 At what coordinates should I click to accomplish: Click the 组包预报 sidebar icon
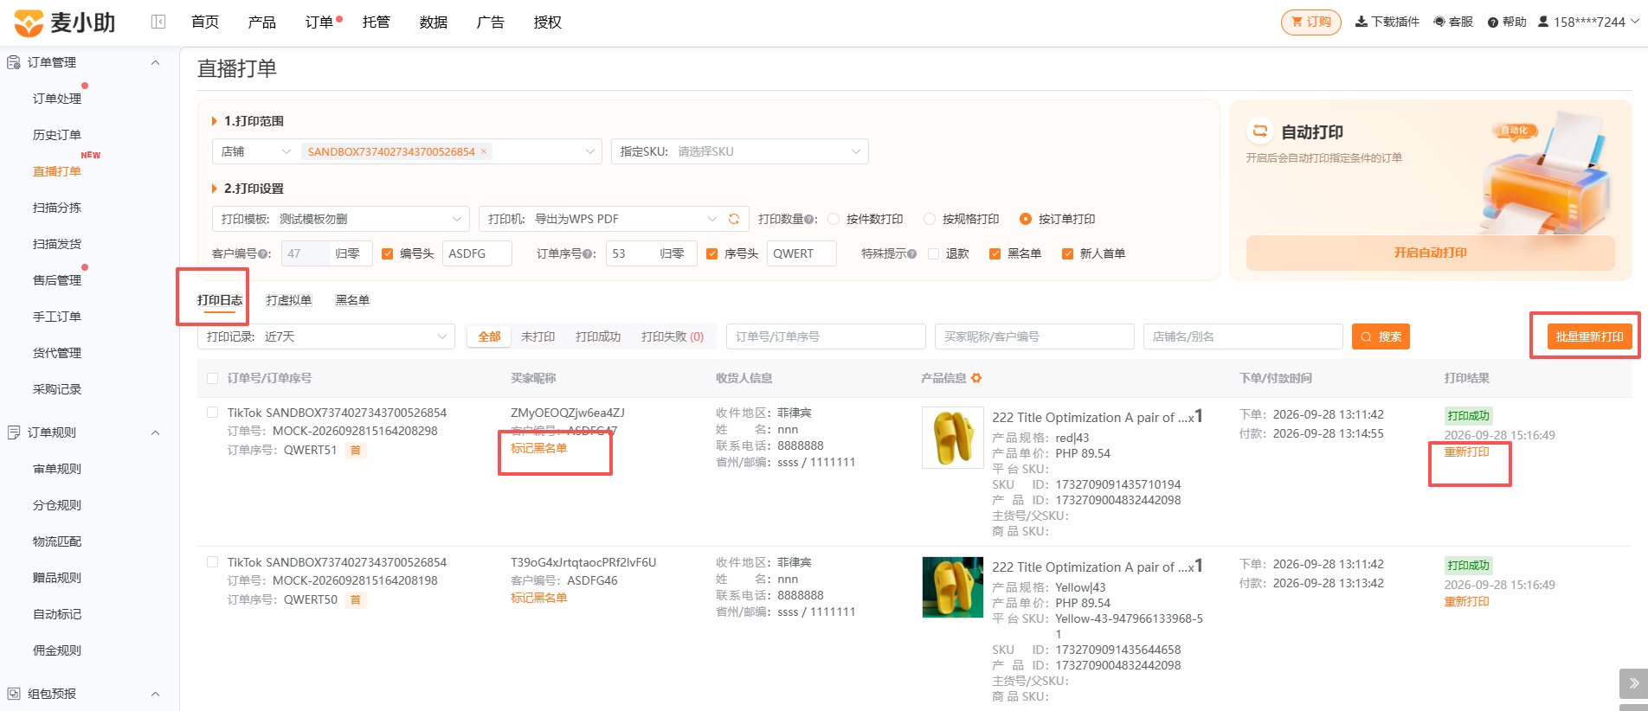(14, 694)
